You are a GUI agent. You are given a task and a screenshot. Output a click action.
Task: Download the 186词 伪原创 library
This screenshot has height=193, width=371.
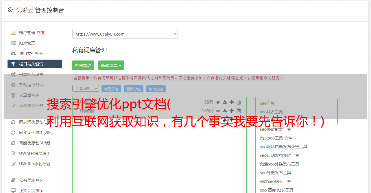(225, 111)
